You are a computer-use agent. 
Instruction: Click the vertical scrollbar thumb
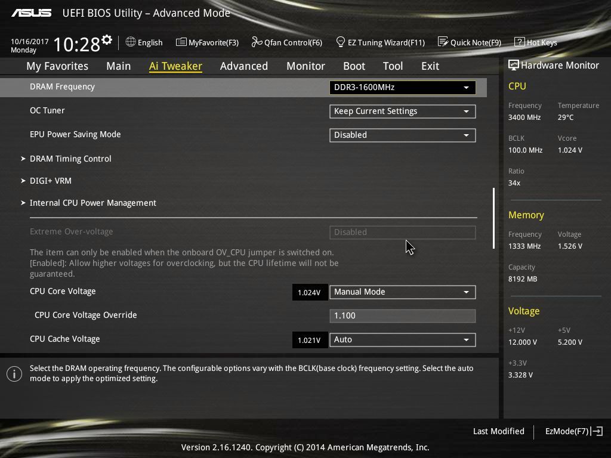click(493, 218)
